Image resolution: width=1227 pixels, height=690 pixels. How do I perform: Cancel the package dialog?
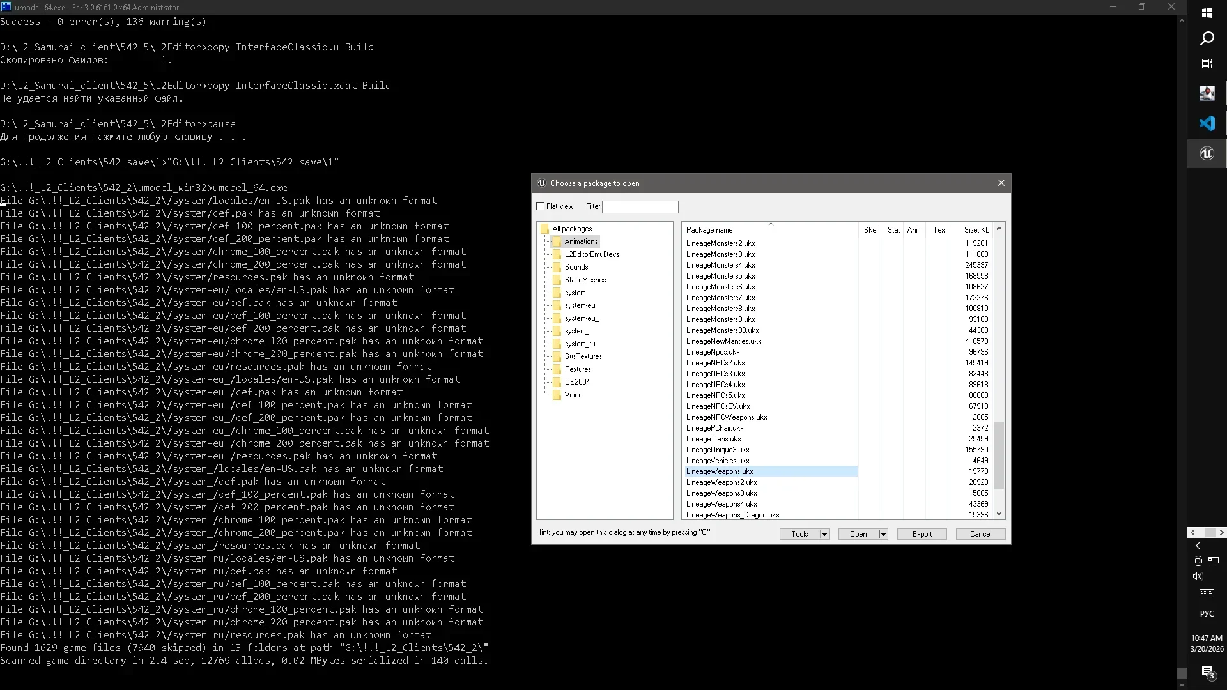(x=980, y=534)
